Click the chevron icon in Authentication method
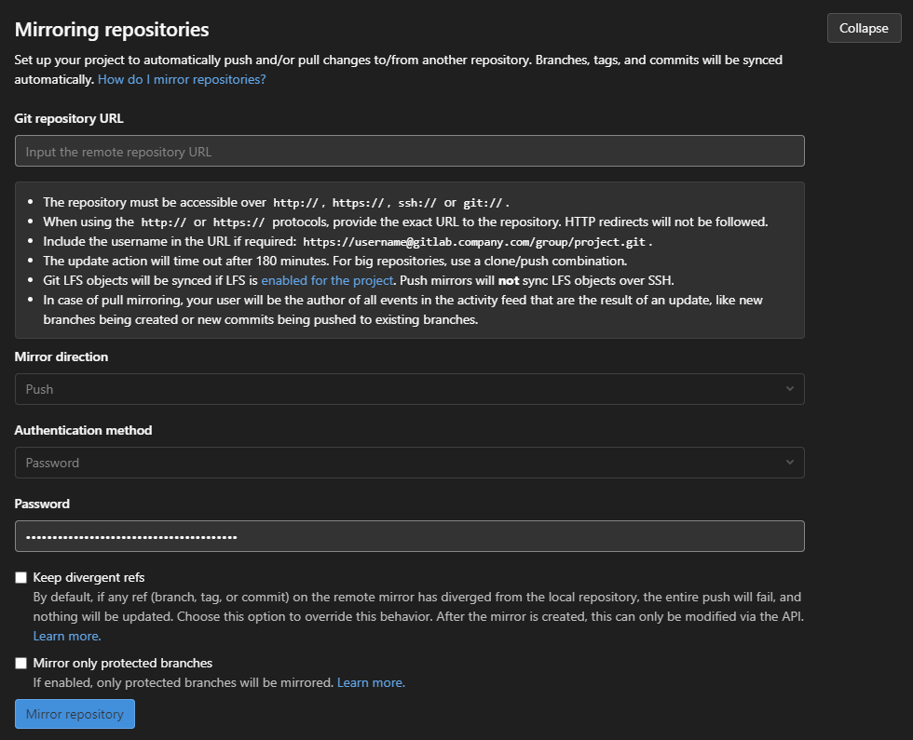This screenshot has width=913, height=740. tap(790, 463)
